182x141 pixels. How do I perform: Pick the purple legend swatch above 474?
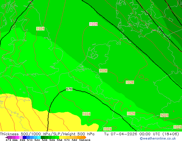click(10, 137)
